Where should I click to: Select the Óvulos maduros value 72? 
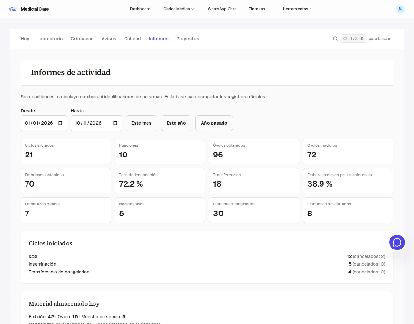point(312,155)
